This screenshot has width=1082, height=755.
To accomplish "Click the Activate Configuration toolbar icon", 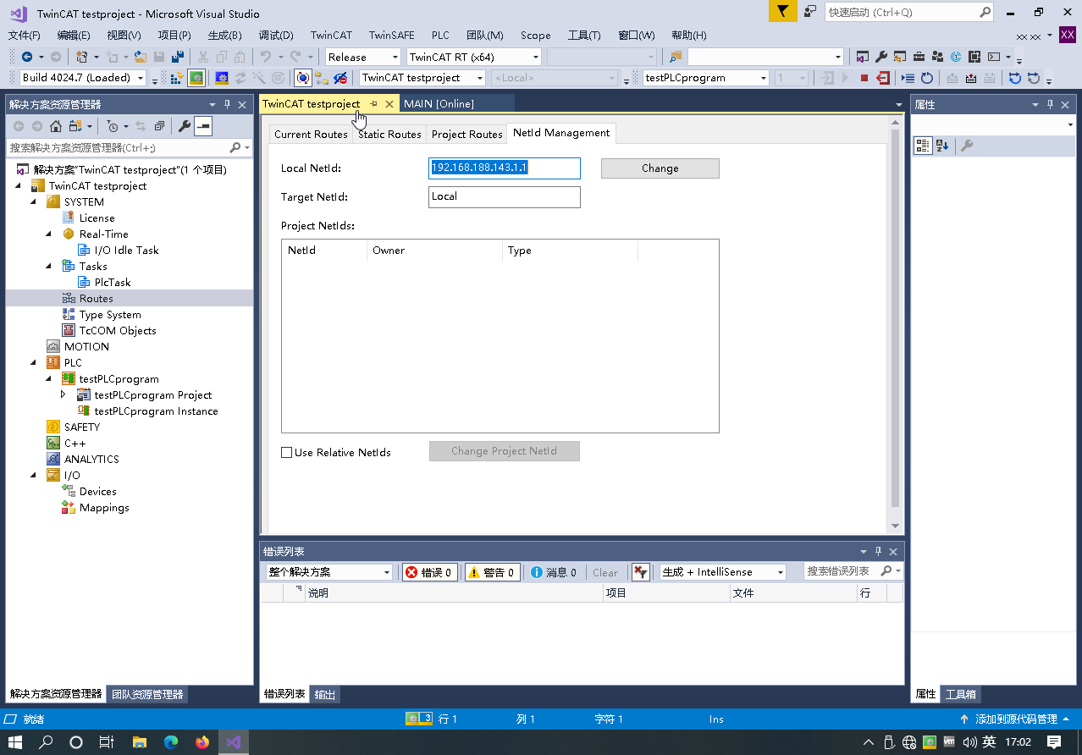I will [177, 78].
